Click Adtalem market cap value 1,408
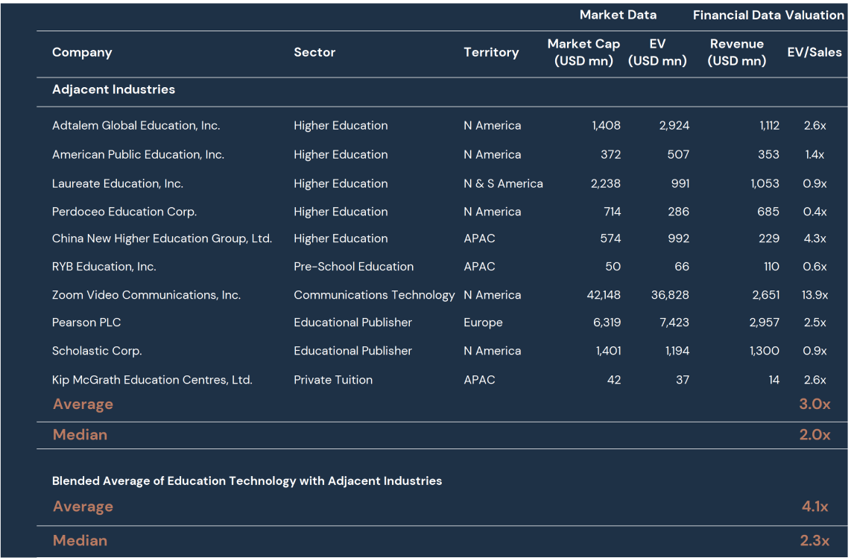The image size is (851, 558). [x=606, y=125]
